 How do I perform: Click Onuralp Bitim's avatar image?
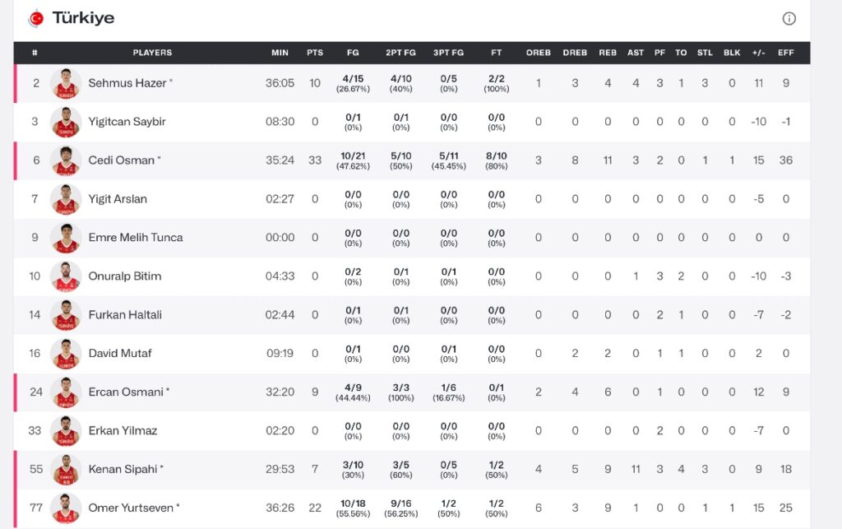click(x=66, y=276)
